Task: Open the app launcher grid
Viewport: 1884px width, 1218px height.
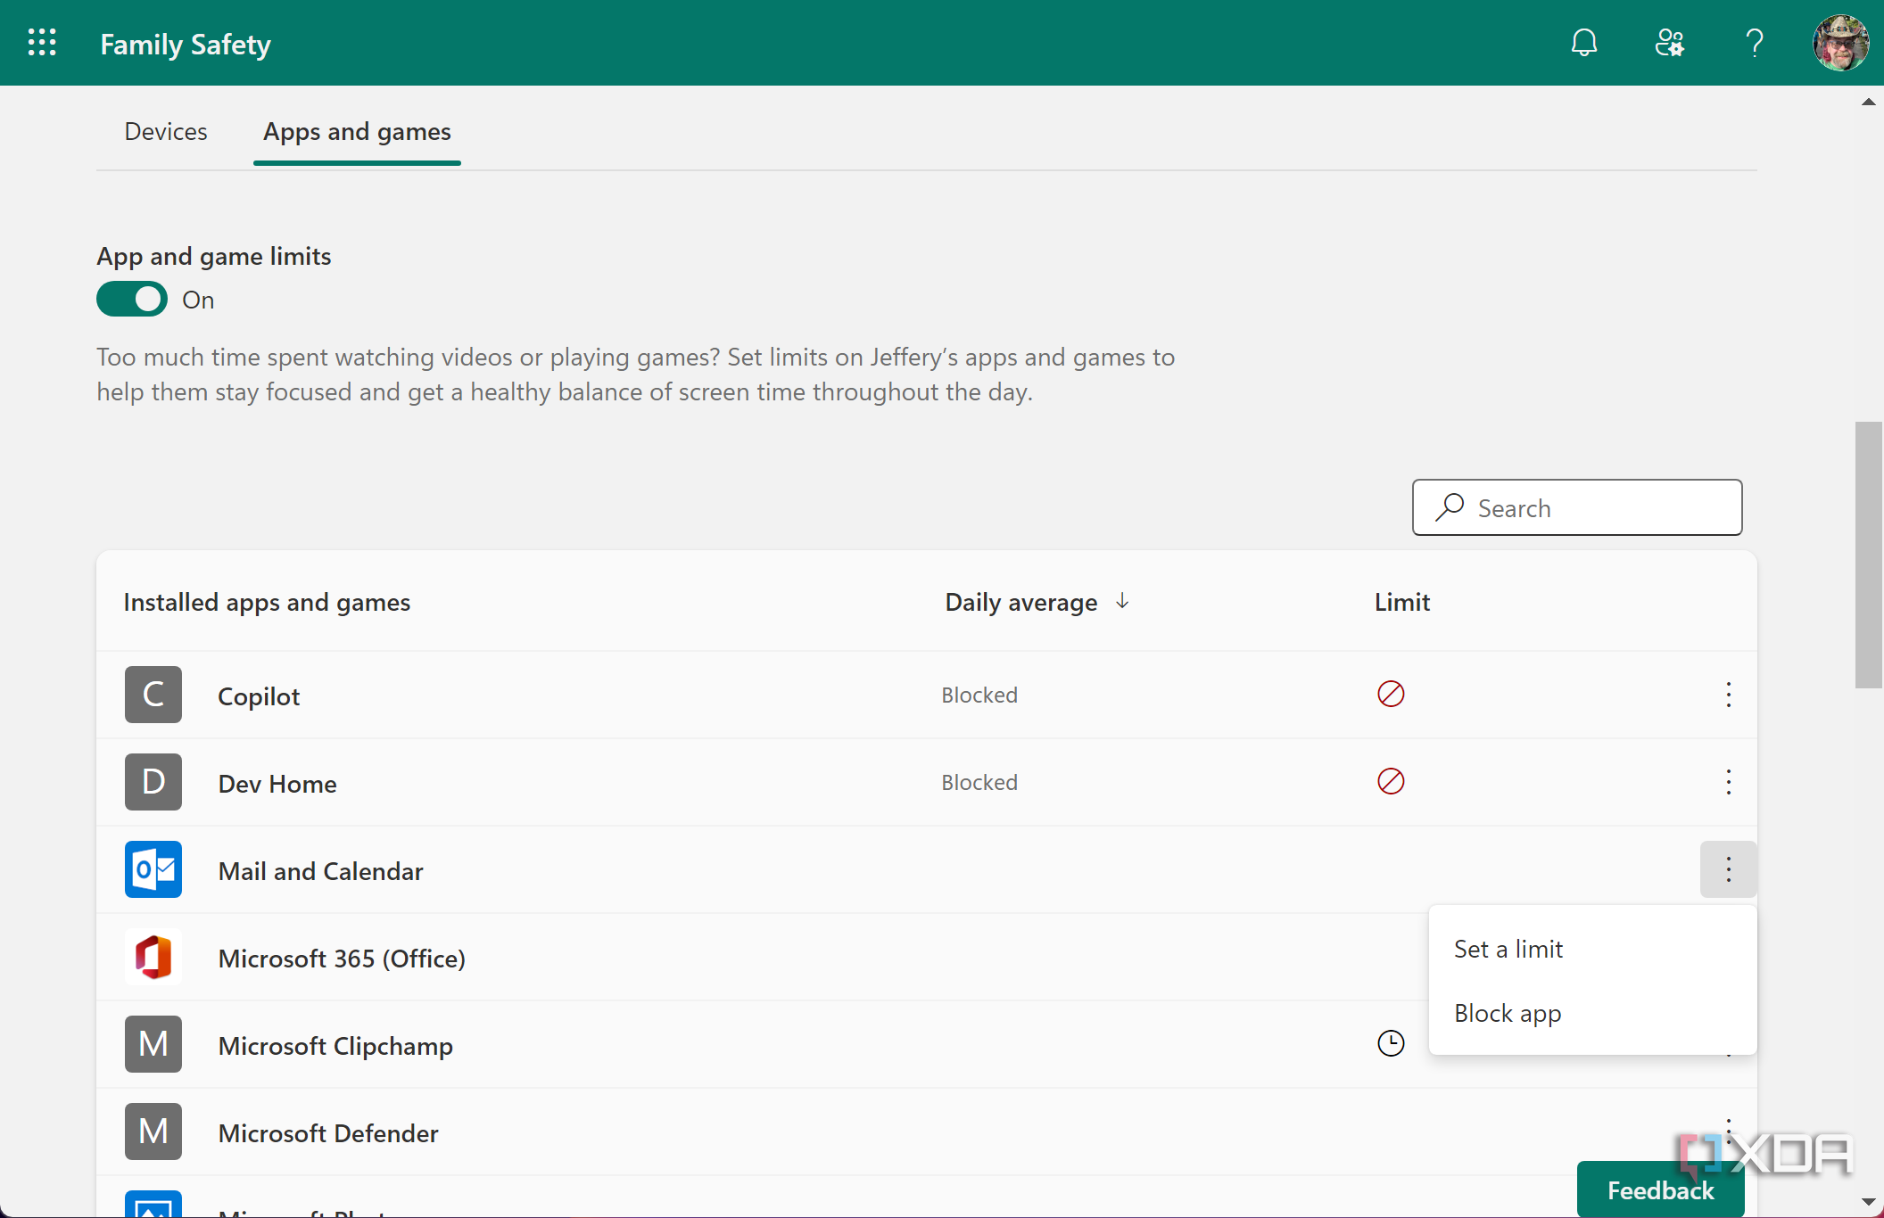Action: (x=42, y=43)
